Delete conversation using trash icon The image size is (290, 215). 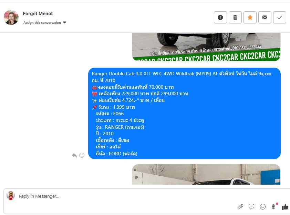click(235, 17)
